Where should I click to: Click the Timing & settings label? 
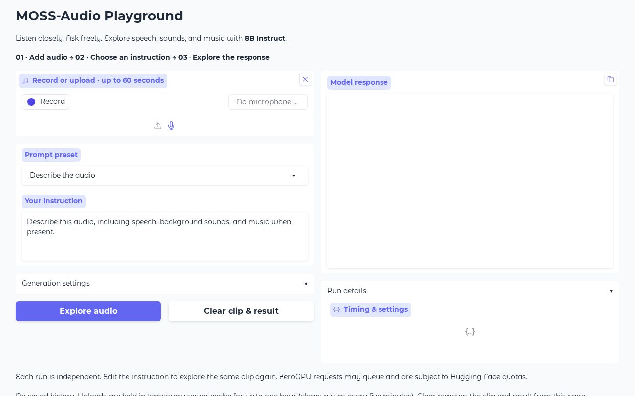(376, 309)
